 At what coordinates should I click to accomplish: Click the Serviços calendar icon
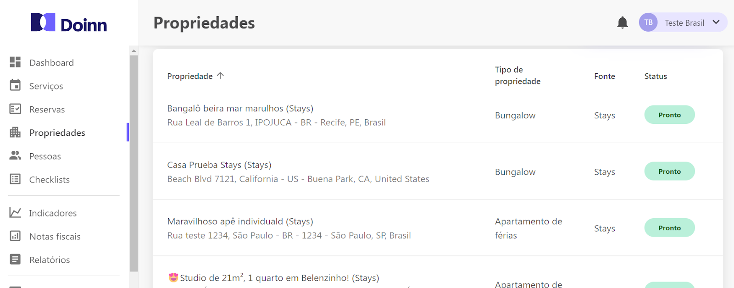pyautogui.click(x=15, y=85)
